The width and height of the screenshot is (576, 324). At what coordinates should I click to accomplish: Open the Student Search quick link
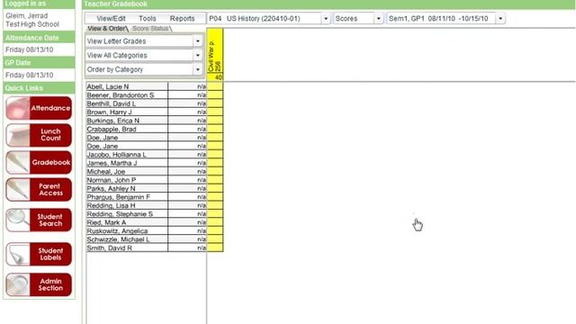click(39, 220)
